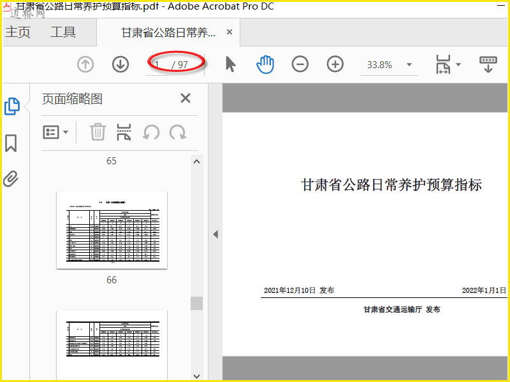The width and height of the screenshot is (510, 382).
Task: Click the fit page width icon
Action: coord(443,64)
